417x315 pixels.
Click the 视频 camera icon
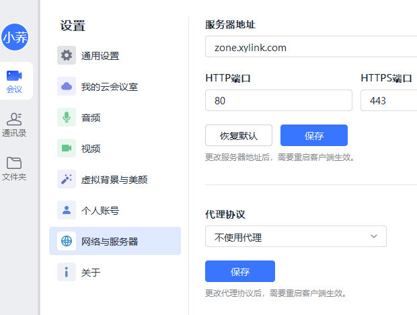click(67, 148)
